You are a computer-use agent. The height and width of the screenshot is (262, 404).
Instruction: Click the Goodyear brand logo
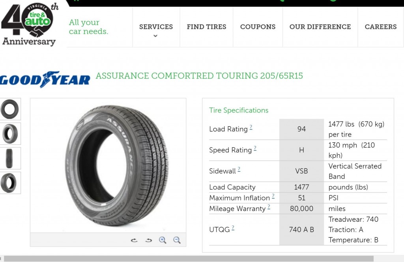click(45, 79)
